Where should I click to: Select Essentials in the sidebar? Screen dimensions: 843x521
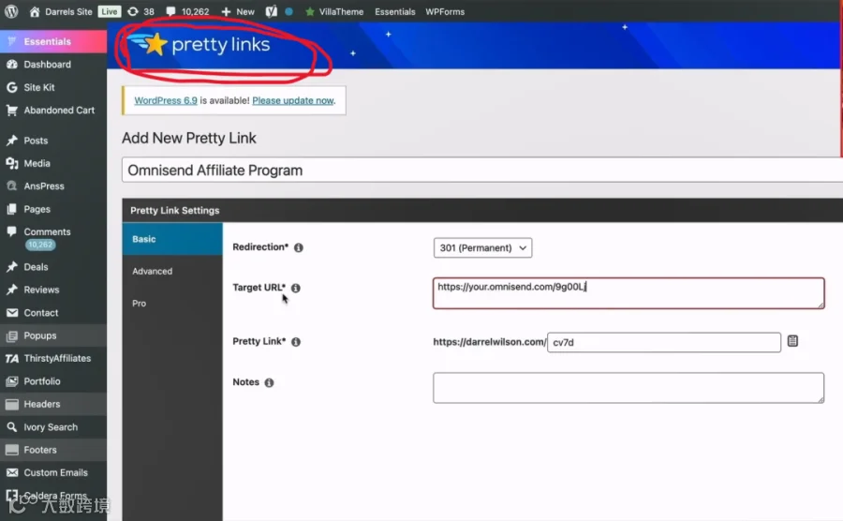(53, 41)
